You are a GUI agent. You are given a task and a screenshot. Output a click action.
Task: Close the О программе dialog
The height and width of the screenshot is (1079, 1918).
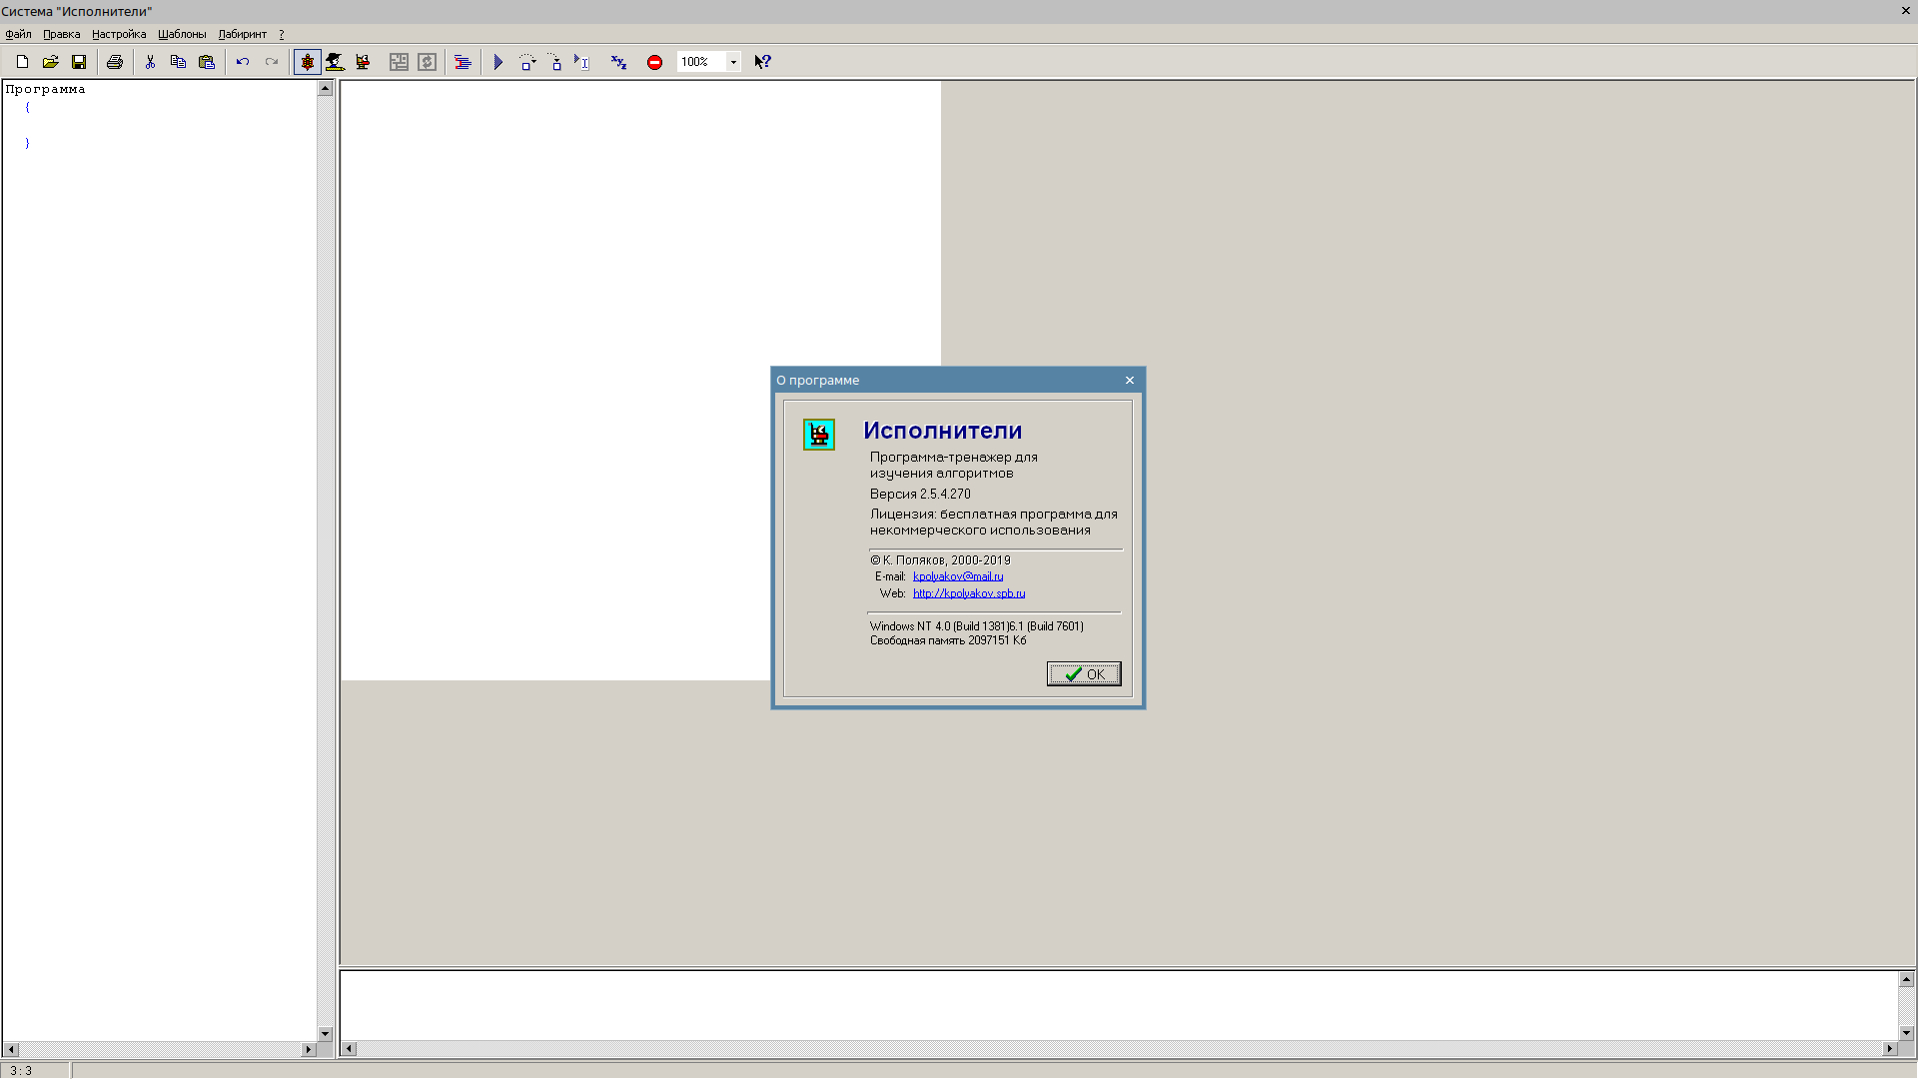pos(1130,381)
